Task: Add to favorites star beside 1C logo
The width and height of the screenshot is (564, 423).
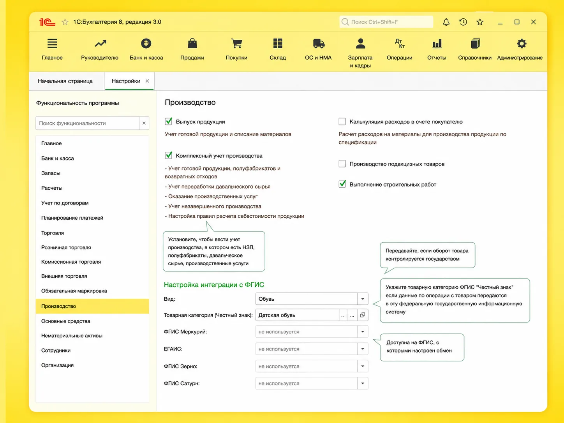Action: [x=65, y=22]
